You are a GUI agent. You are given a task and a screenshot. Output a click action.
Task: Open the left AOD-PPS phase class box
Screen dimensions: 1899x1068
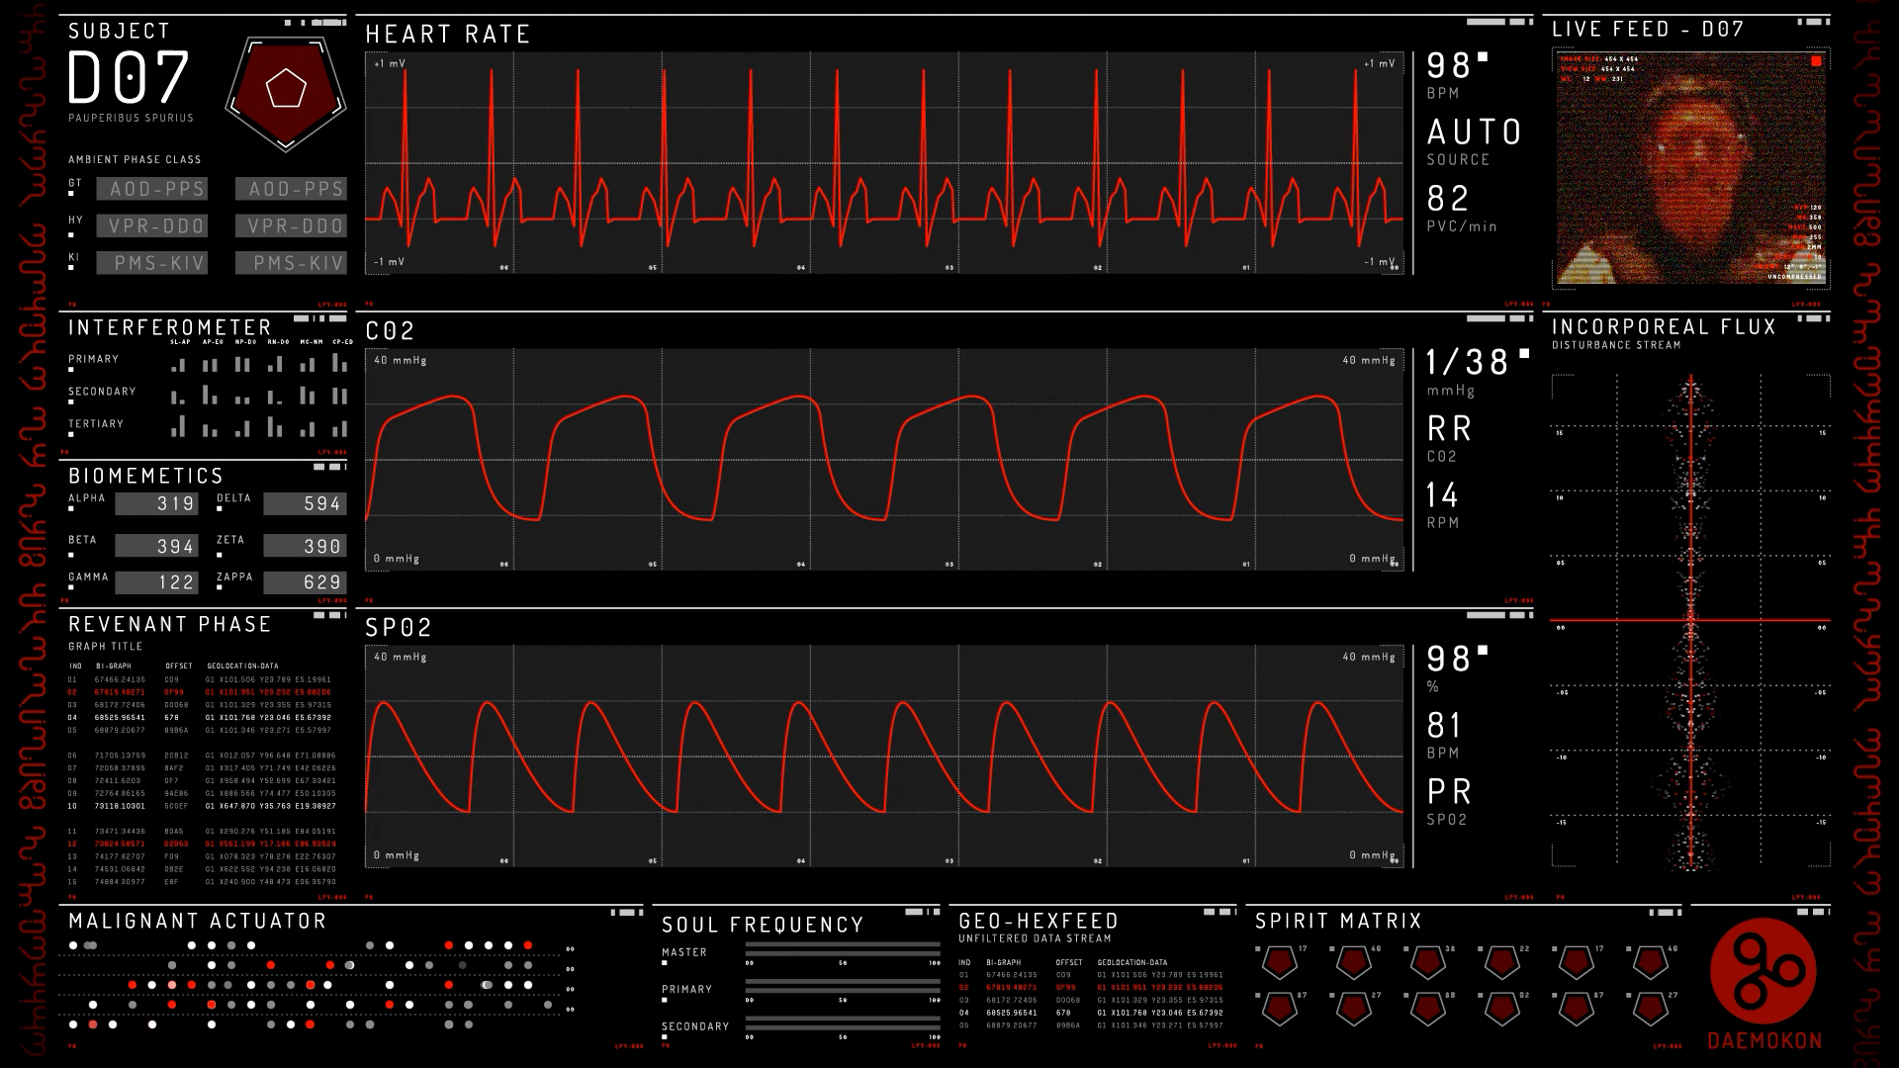point(152,189)
